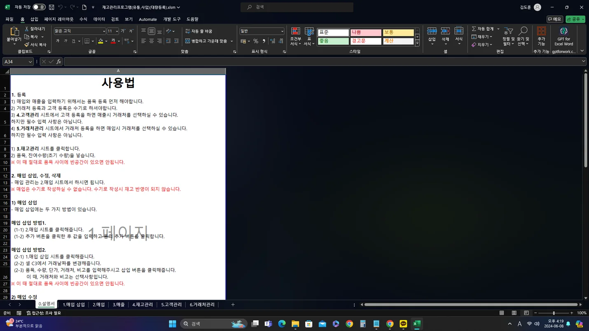Expand the cell styles gallery

(417, 43)
